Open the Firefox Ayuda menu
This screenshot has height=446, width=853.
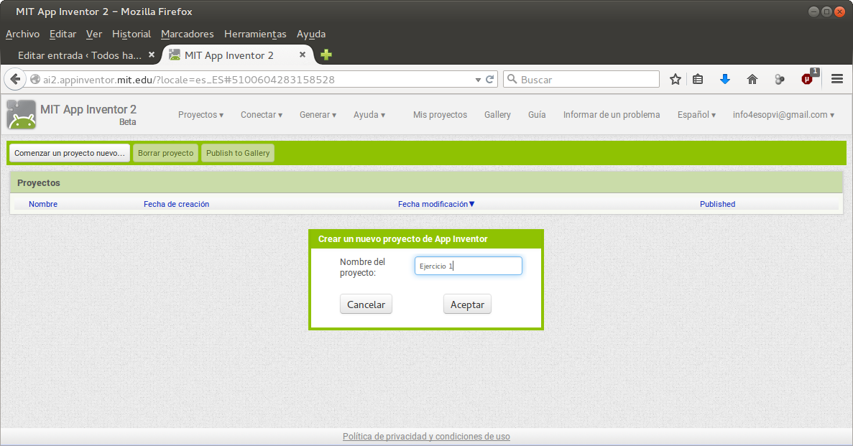[x=311, y=34]
